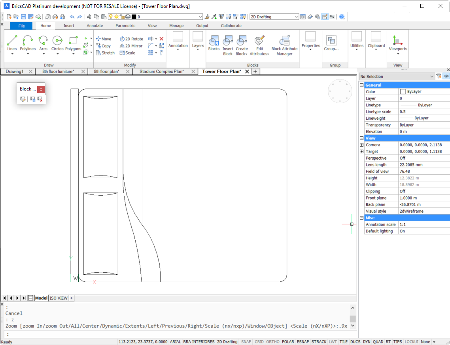
Task: Switch to the ISO VIEW layout
Action: click(x=59, y=298)
